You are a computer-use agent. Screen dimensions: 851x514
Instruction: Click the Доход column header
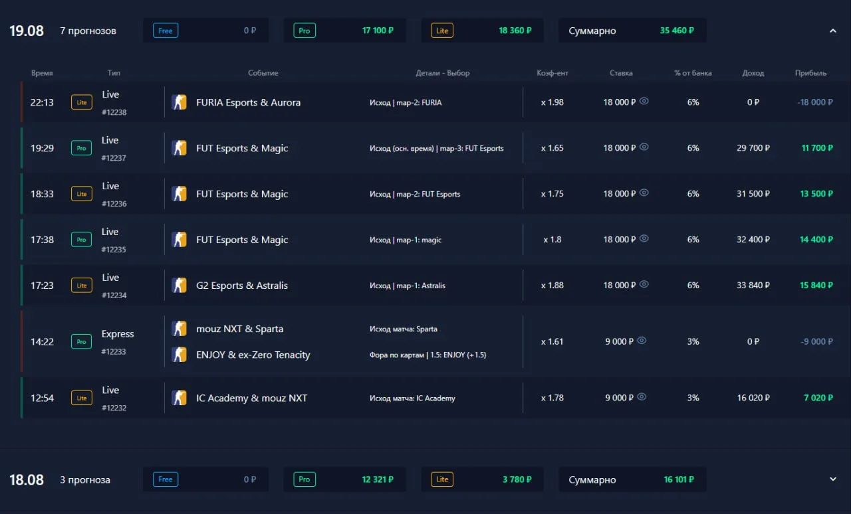click(x=753, y=73)
